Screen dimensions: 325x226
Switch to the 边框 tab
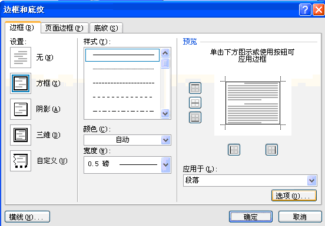click(x=22, y=28)
